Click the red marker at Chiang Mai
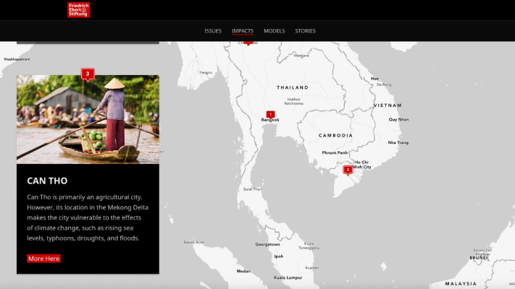The image size is (515, 289). [x=248, y=42]
